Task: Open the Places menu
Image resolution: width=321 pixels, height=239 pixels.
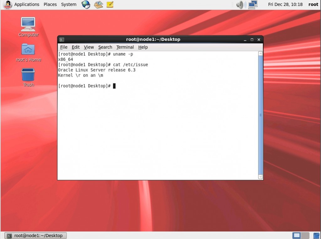Action: [x=50, y=4]
